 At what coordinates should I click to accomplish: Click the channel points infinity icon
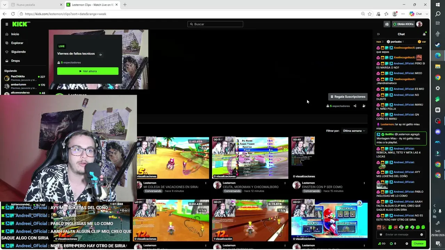tap(382, 243)
